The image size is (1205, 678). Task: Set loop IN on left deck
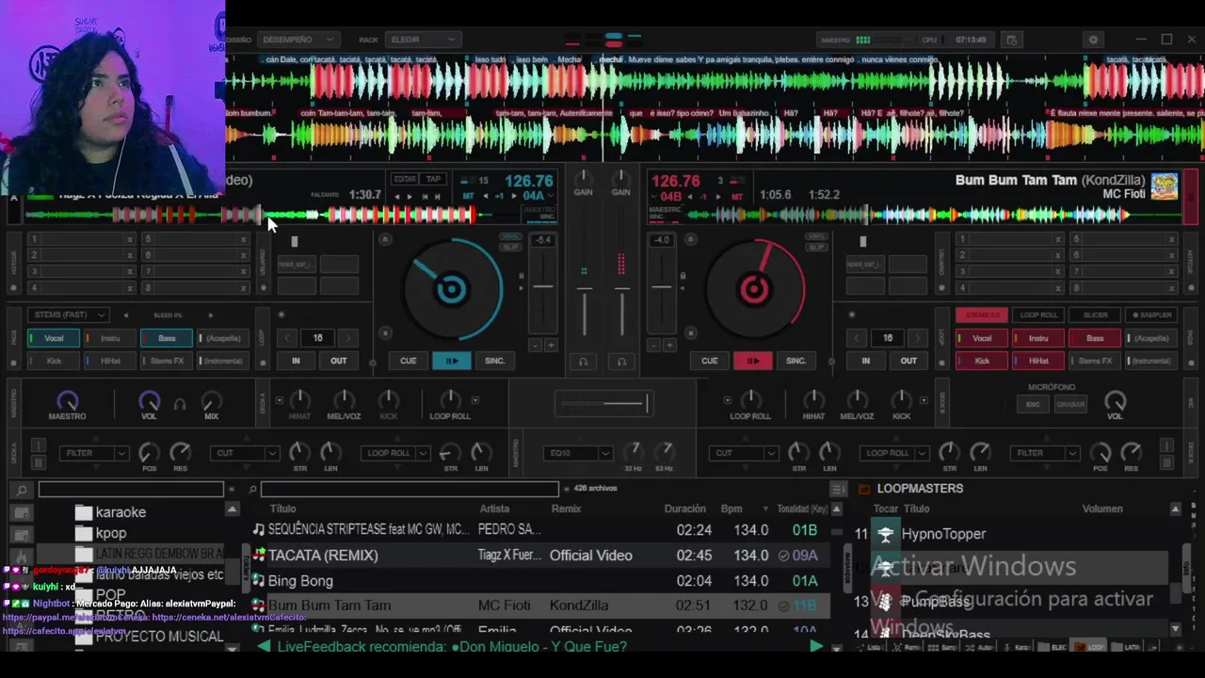tap(296, 361)
